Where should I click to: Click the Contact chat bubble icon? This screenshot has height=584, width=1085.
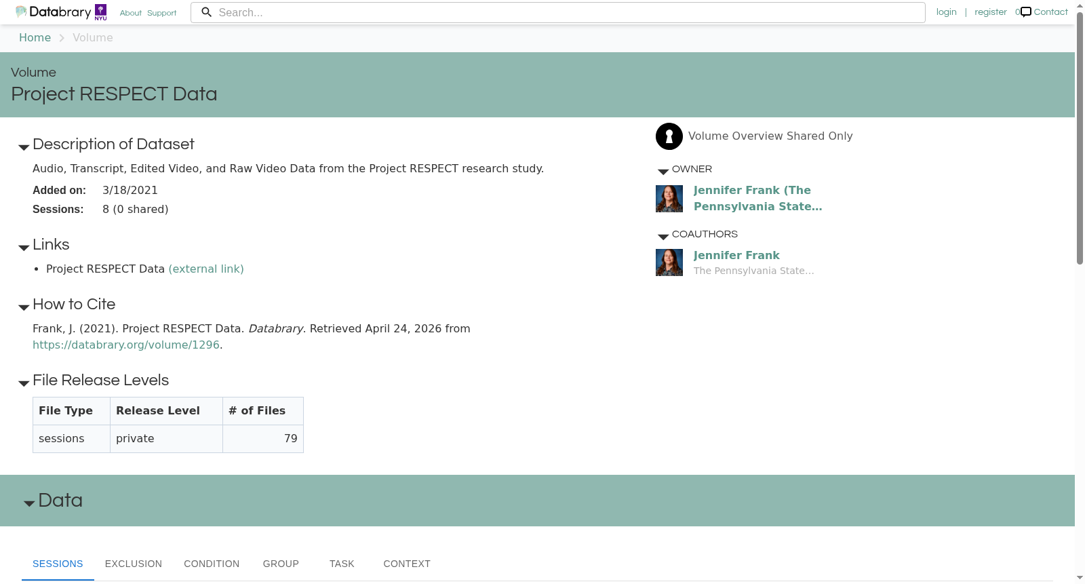coord(1026,12)
